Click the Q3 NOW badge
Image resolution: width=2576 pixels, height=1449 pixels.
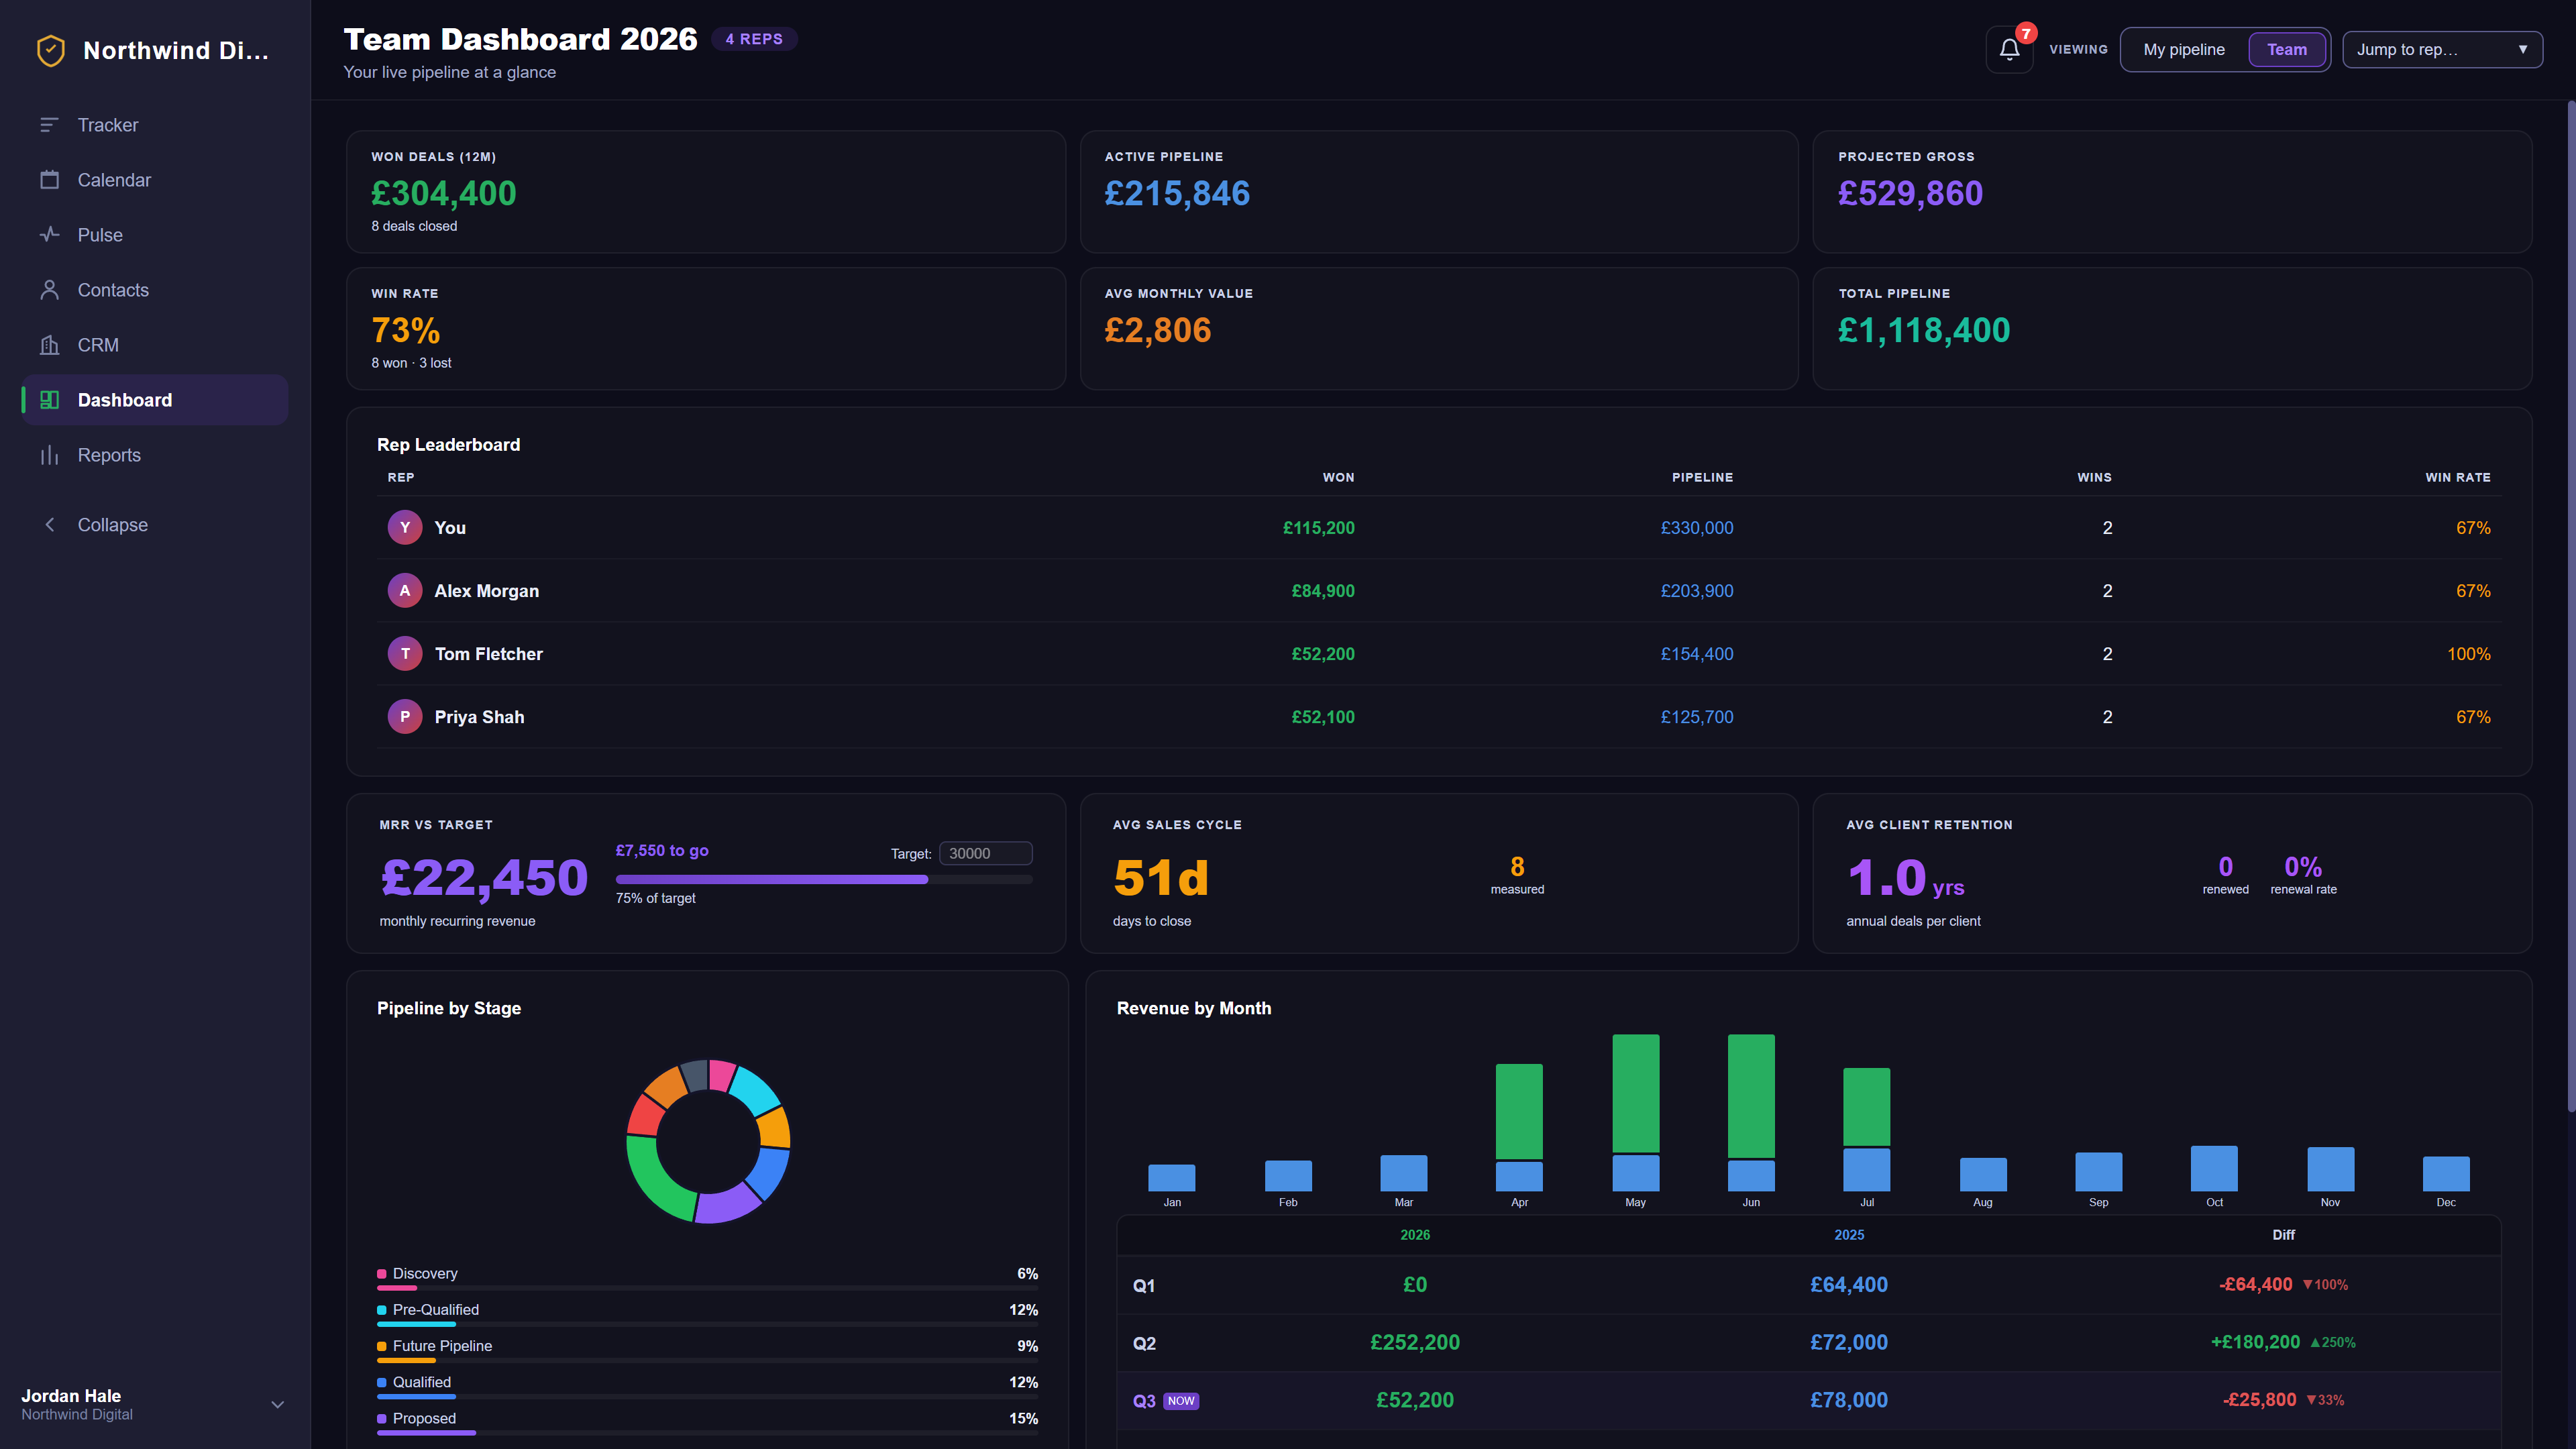point(1181,1400)
